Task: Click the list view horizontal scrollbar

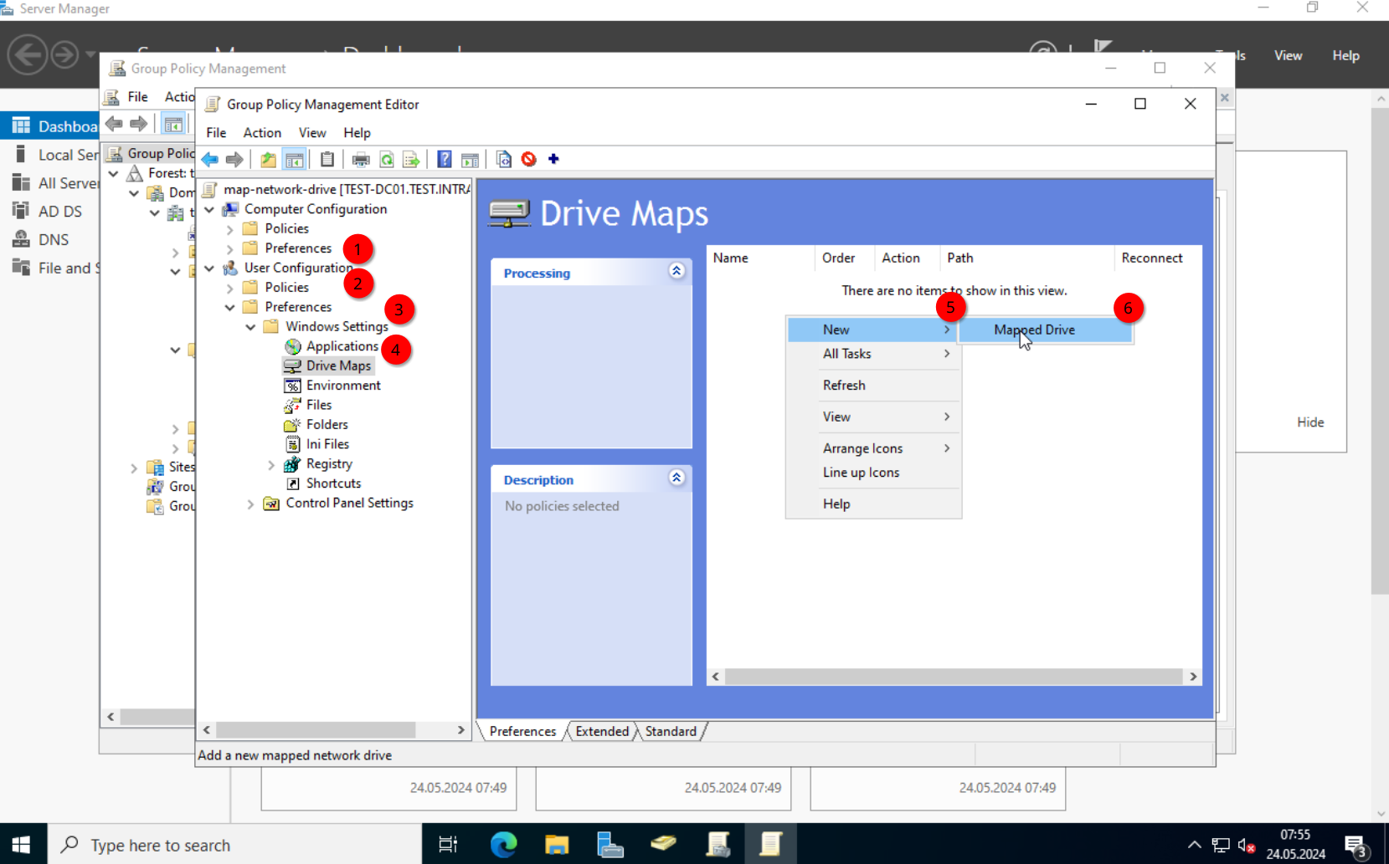Action: coord(954,677)
